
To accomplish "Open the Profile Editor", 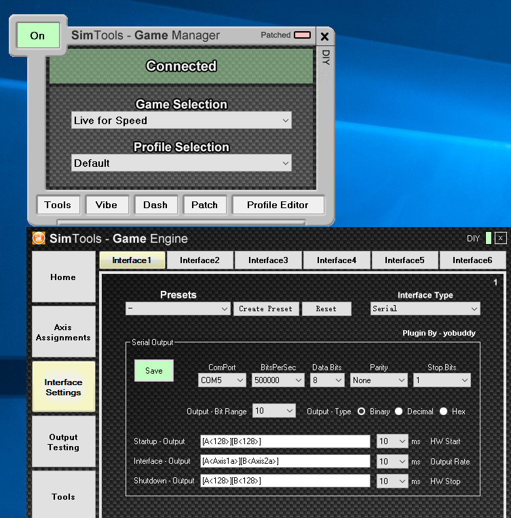I will tap(278, 205).
